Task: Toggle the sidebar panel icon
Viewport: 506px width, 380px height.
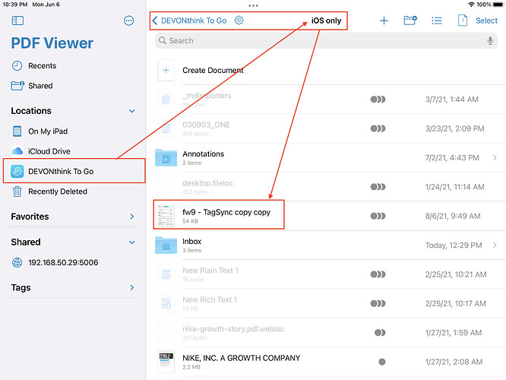Action: (x=17, y=21)
